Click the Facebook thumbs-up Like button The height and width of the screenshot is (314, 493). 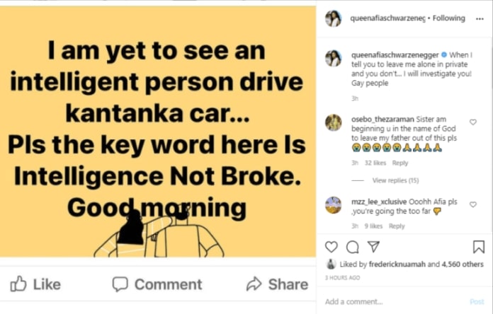pyautogui.click(x=35, y=284)
